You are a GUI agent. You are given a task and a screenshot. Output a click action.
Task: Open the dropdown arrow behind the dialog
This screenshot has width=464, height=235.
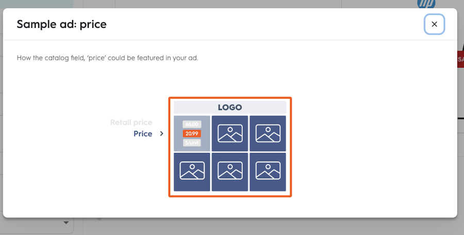coord(67,223)
